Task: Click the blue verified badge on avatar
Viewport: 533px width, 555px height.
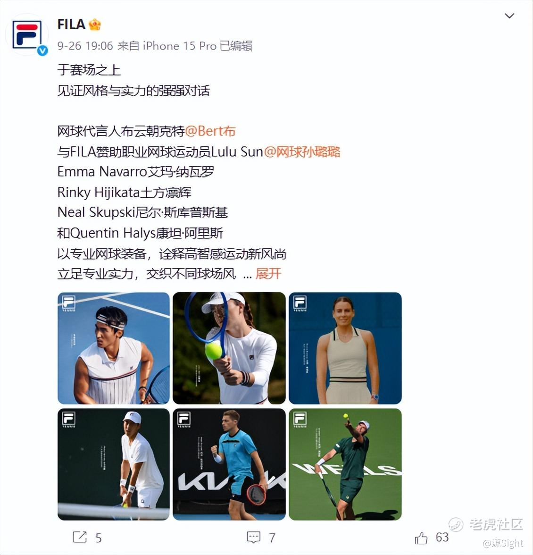Action: pyautogui.click(x=43, y=50)
